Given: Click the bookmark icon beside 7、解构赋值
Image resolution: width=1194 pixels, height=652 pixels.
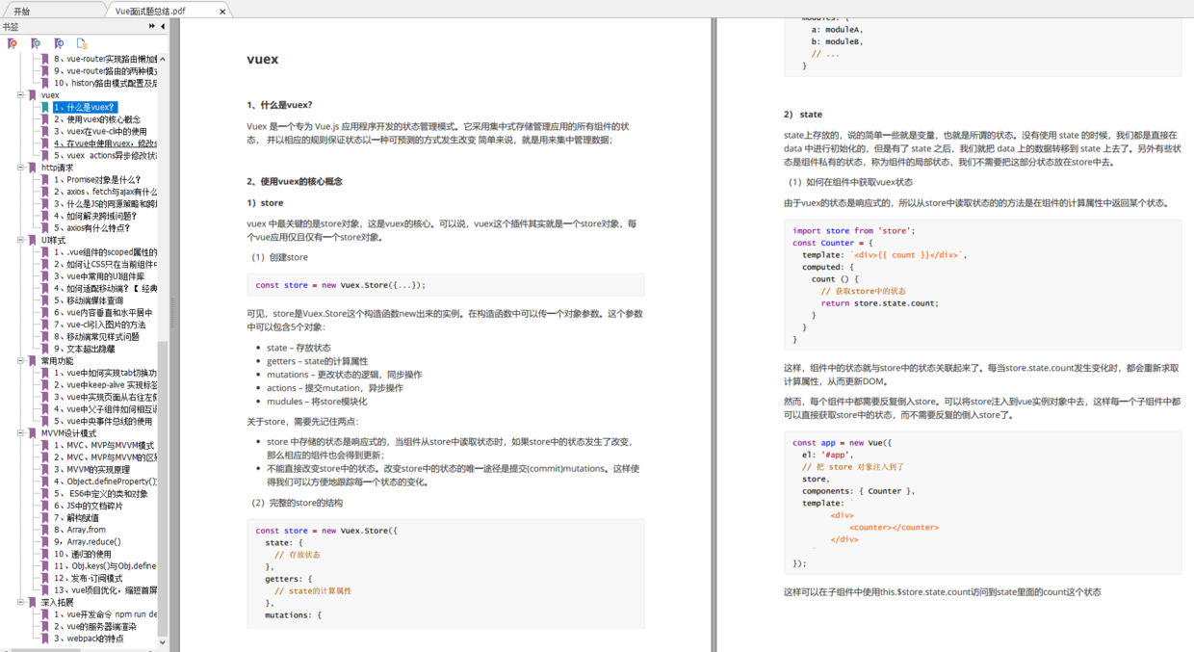Looking at the screenshot, I should pos(45,517).
